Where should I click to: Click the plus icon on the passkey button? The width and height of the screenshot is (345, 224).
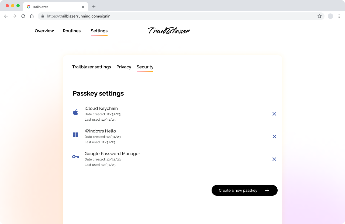(x=267, y=190)
